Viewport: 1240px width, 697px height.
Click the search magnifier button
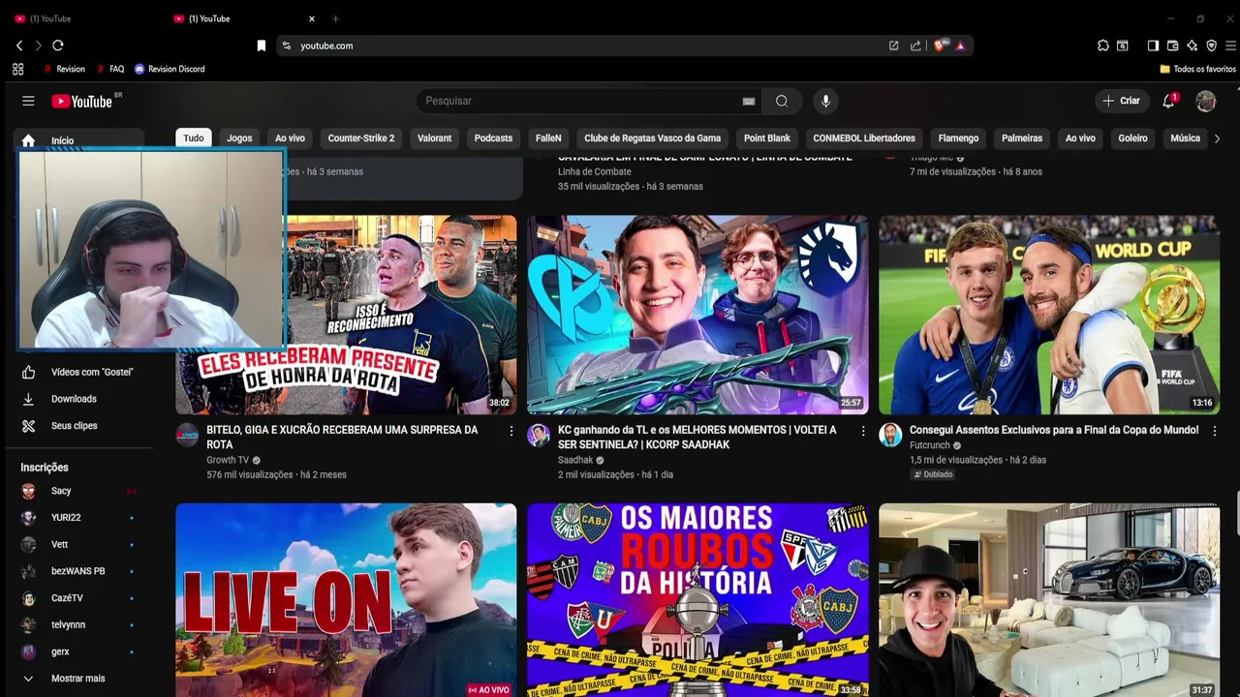coord(782,101)
